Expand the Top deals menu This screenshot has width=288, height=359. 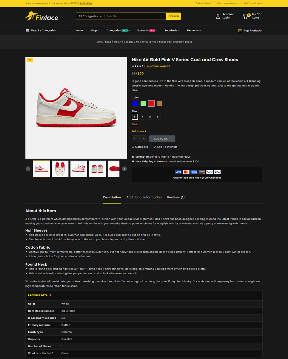(x=172, y=31)
